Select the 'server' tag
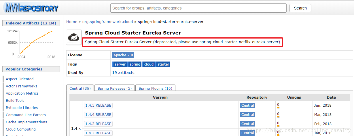Image resolution: width=354 pixels, height=136 pixels. (120, 64)
